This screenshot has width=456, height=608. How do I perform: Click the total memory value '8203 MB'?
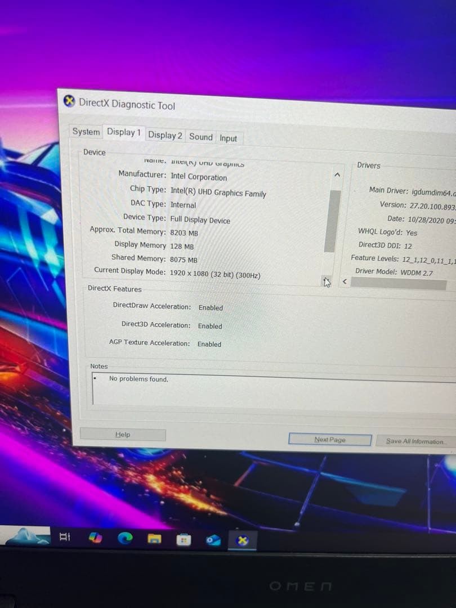coord(184,233)
